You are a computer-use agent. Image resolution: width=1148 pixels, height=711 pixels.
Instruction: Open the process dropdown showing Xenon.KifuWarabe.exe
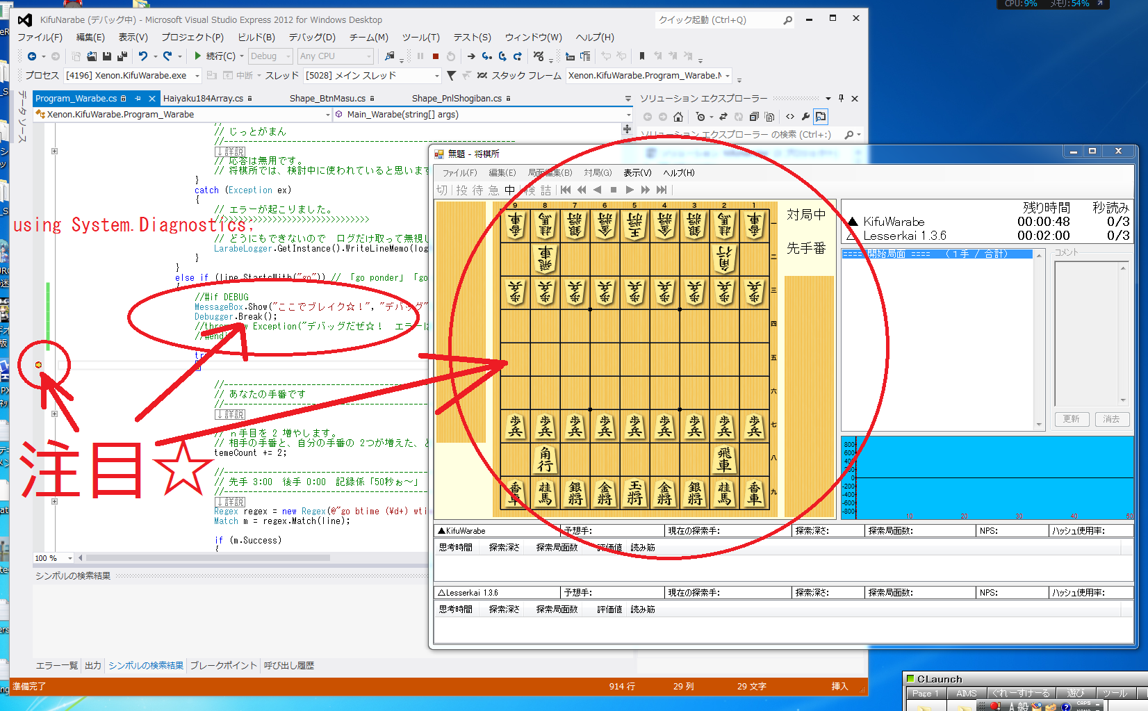click(133, 76)
